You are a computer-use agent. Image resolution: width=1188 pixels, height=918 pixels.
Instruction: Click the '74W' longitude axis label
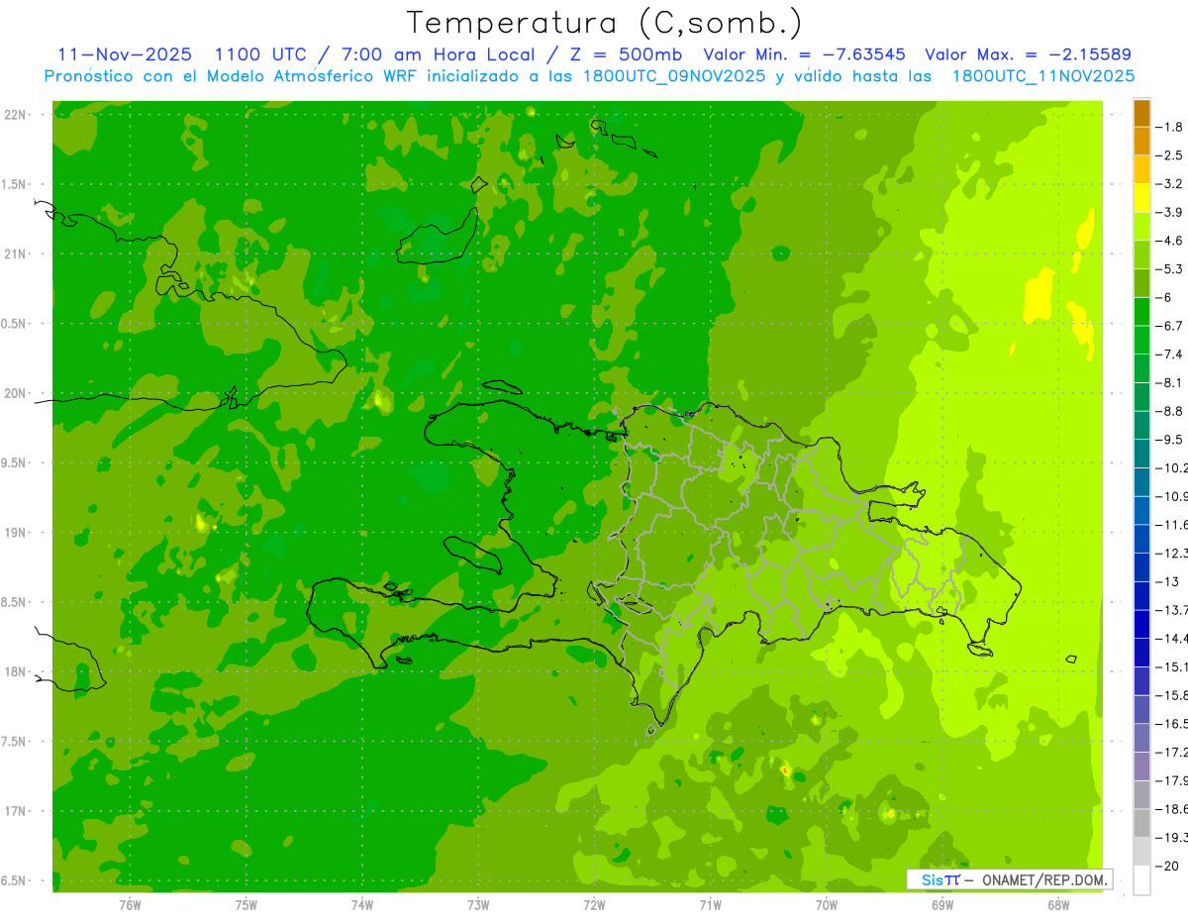pos(362,905)
